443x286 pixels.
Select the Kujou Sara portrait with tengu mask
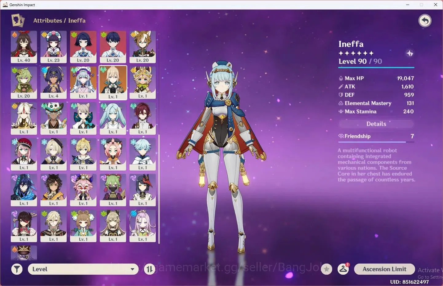point(143,190)
